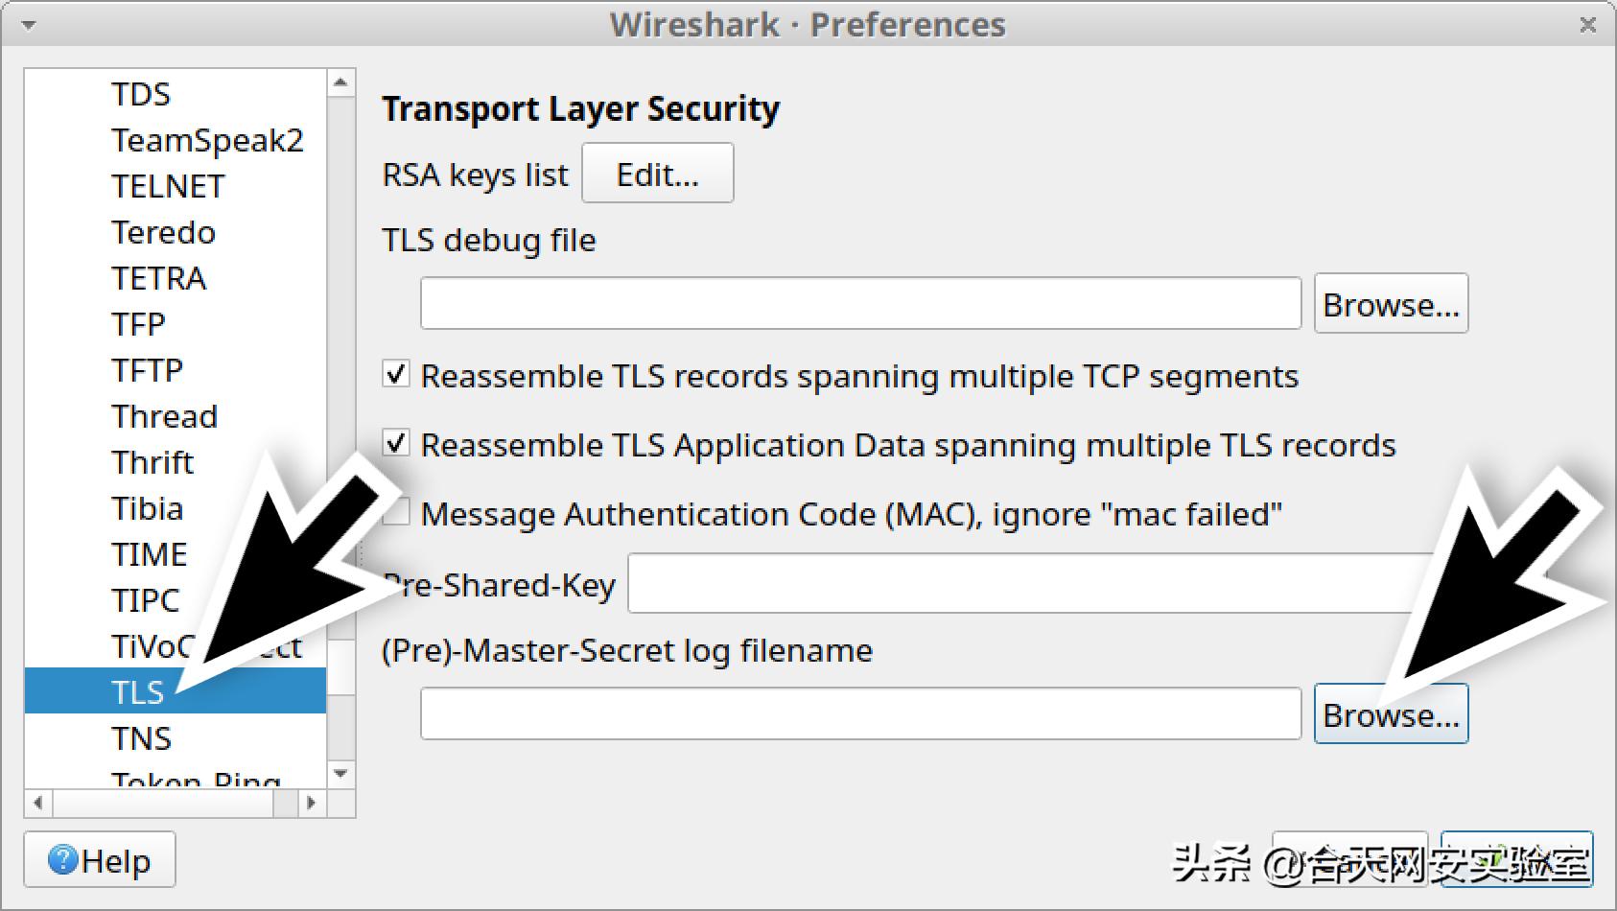This screenshot has width=1617, height=911.
Task: Enable ignore "mac failed" checkbox
Action: 394,513
